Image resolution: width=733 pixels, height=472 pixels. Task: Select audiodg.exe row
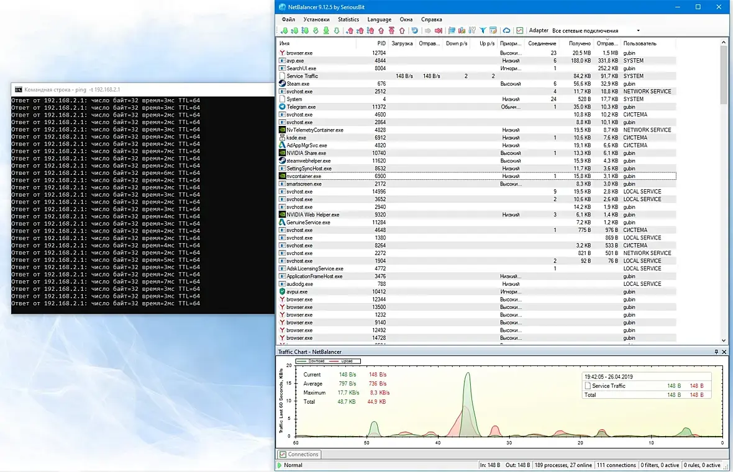pos(477,284)
